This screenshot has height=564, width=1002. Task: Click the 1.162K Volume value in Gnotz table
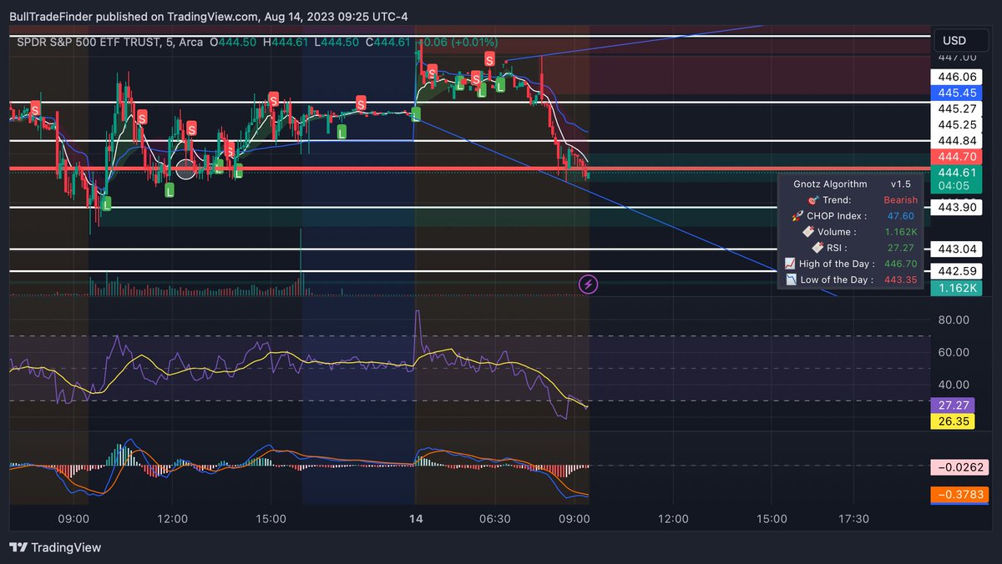coord(902,232)
